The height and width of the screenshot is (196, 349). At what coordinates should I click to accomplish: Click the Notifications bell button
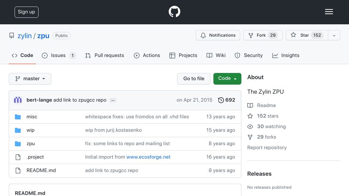point(218,35)
